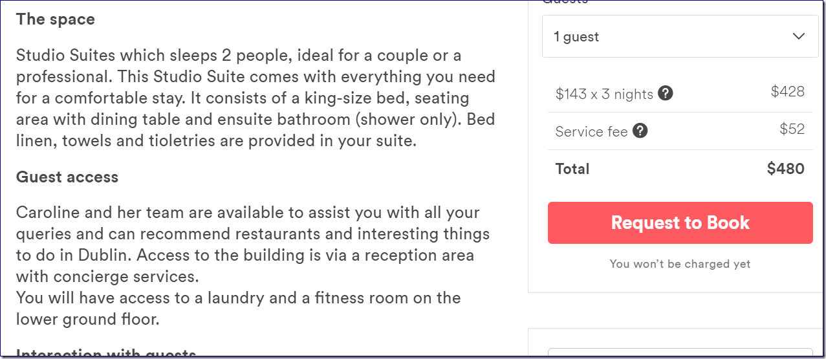Click the "The space" section heading
The width and height of the screenshot is (826, 359).
click(56, 19)
